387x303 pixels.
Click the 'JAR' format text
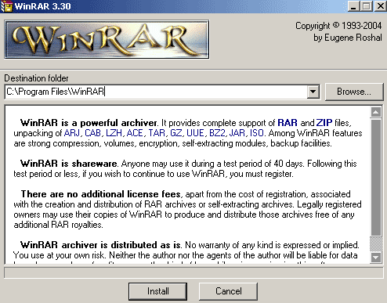coord(237,133)
